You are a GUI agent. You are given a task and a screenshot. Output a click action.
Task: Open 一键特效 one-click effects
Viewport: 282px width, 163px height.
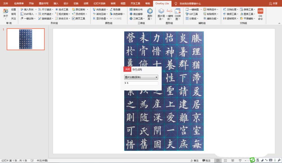(x=169, y=14)
